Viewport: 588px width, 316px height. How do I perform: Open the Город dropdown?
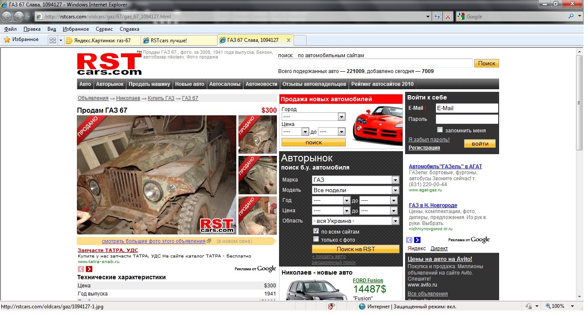click(x=313, y=117)
